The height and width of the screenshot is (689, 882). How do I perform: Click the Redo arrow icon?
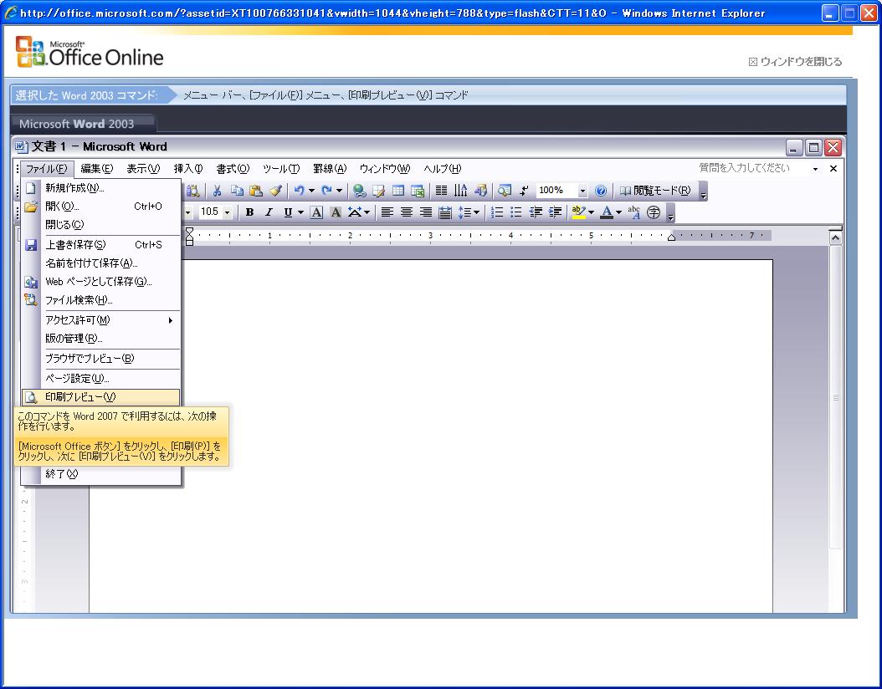pyautogui.click(x=326, y=191)
